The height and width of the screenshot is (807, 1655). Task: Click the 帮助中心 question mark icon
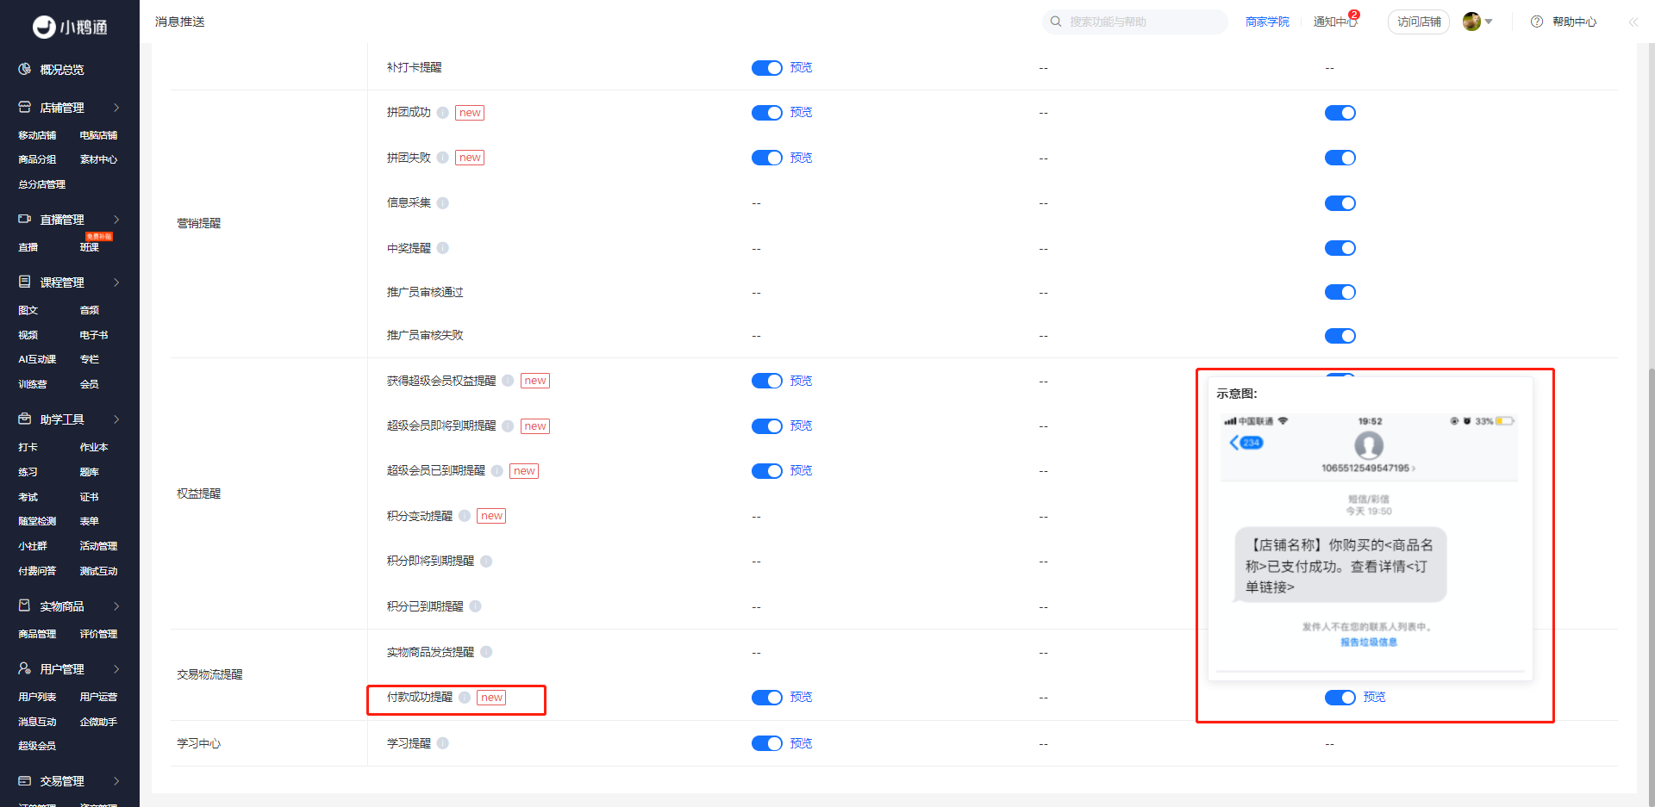point(1537,22)
